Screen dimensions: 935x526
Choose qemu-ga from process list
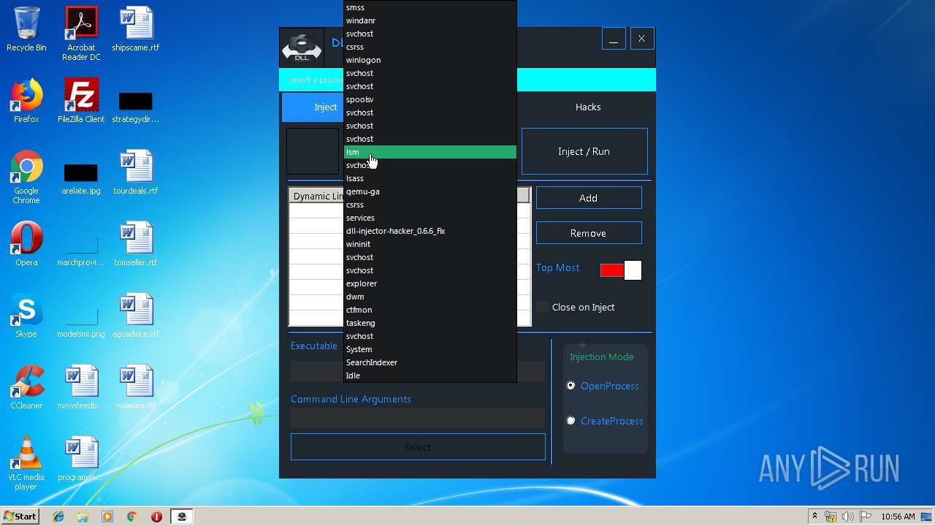[430, 191]
